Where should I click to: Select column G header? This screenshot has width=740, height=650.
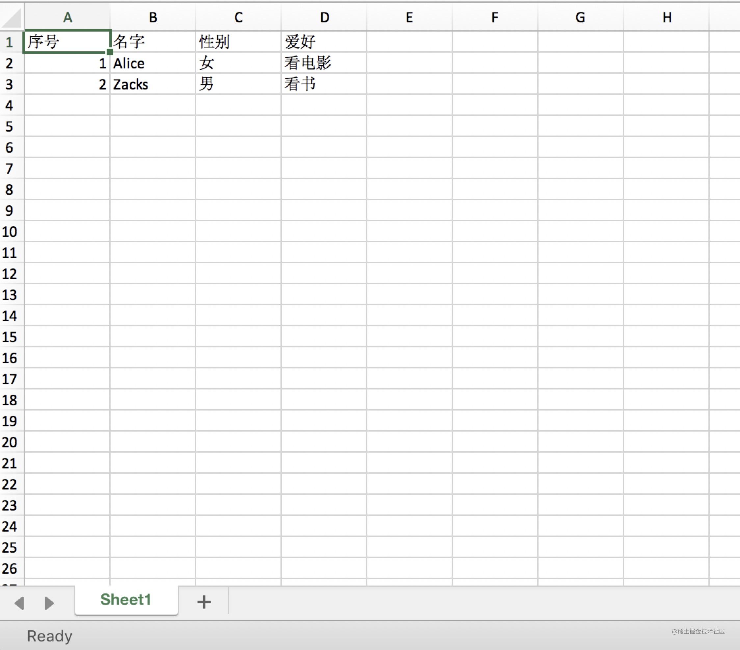tap(580, 17)
